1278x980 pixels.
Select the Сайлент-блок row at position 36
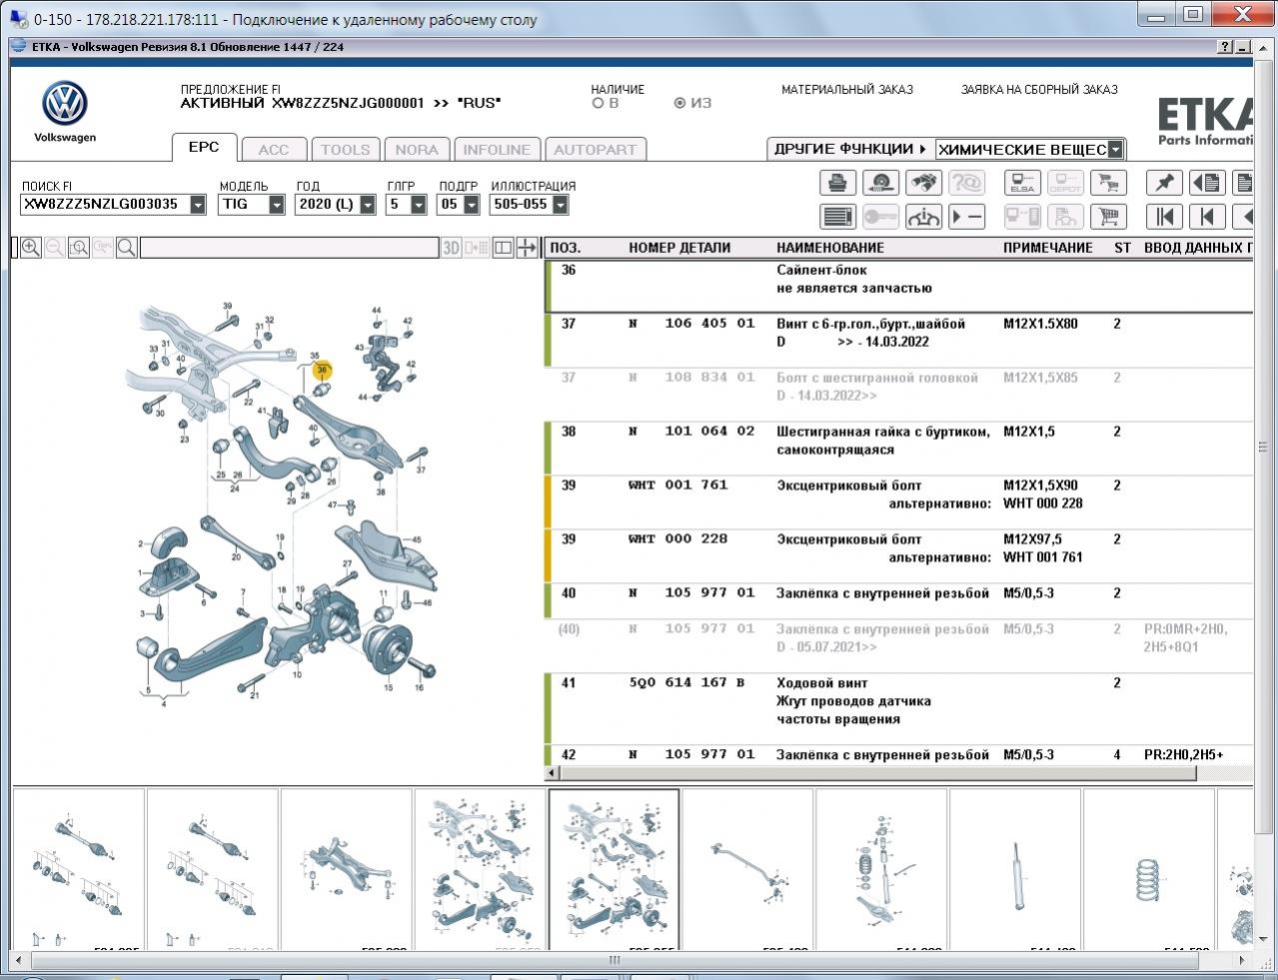(x=898, y=287)
